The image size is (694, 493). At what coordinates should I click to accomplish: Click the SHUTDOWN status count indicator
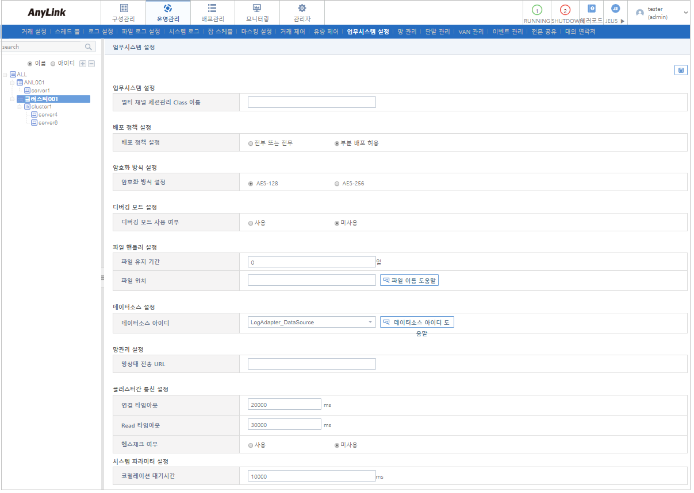pyautogui.click(x=565, y=10)
